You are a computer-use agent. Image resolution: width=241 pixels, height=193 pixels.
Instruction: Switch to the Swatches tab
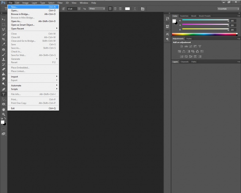184,16
